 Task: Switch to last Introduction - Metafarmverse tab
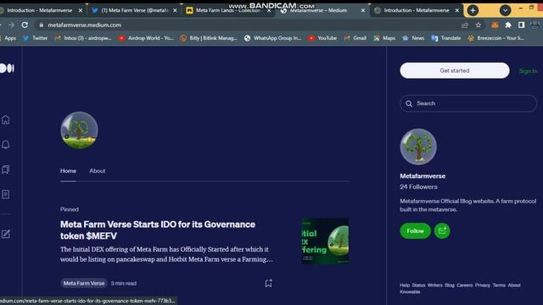(417, 10)
